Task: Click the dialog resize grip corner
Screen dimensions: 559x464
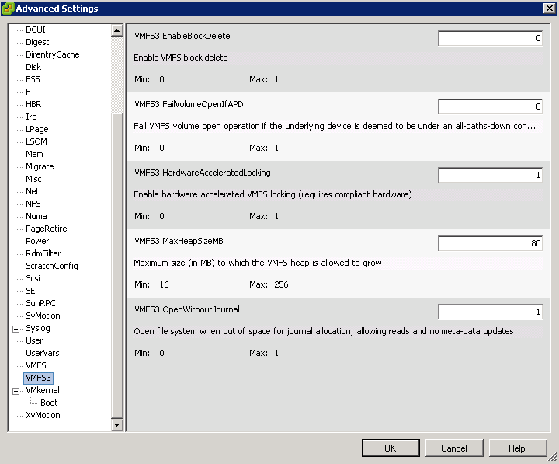Action: coord(553,456)
